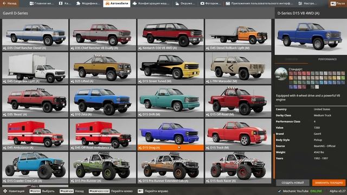Select the teal D15 Drift (M)
Screen dimensions: 347x195
coord(171,101)
